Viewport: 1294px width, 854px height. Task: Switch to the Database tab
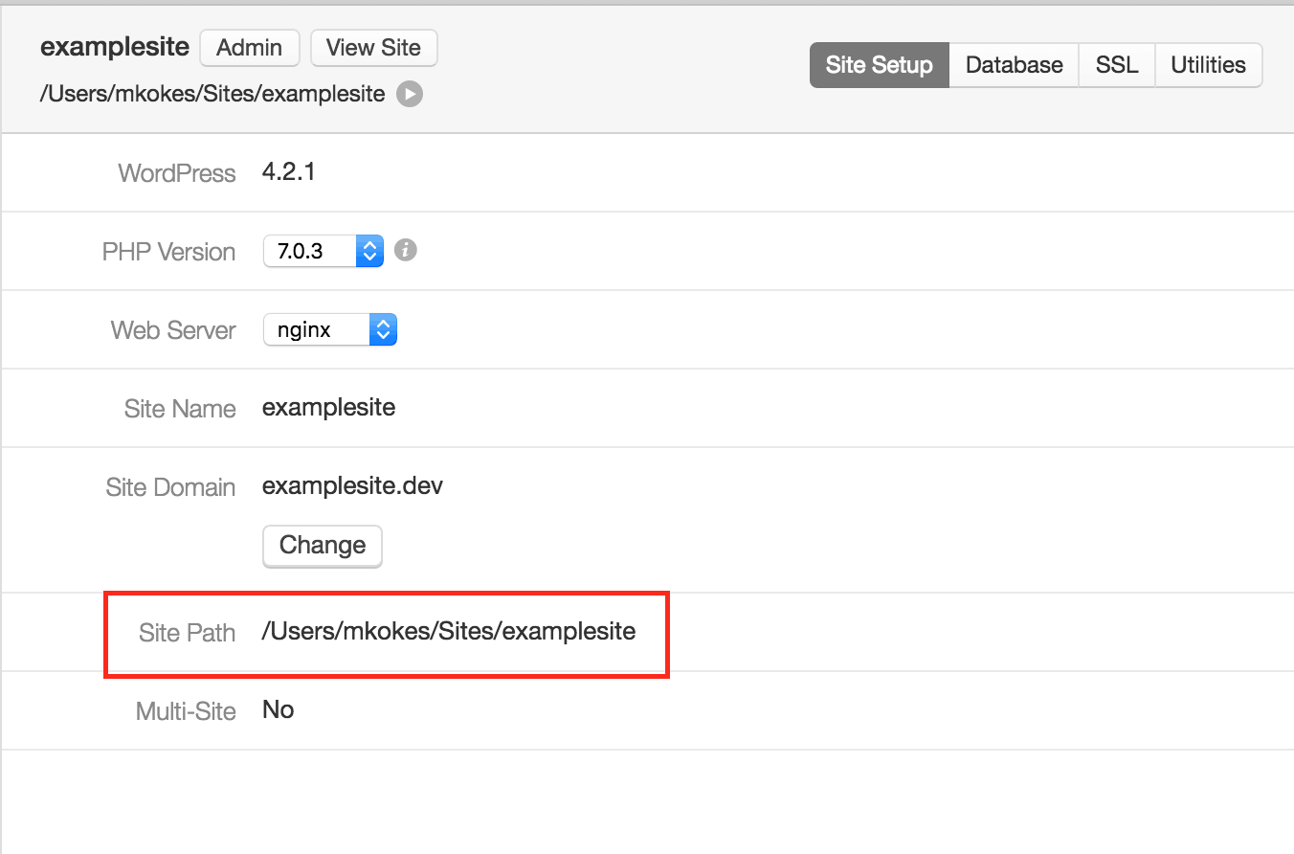[1014, 65]
